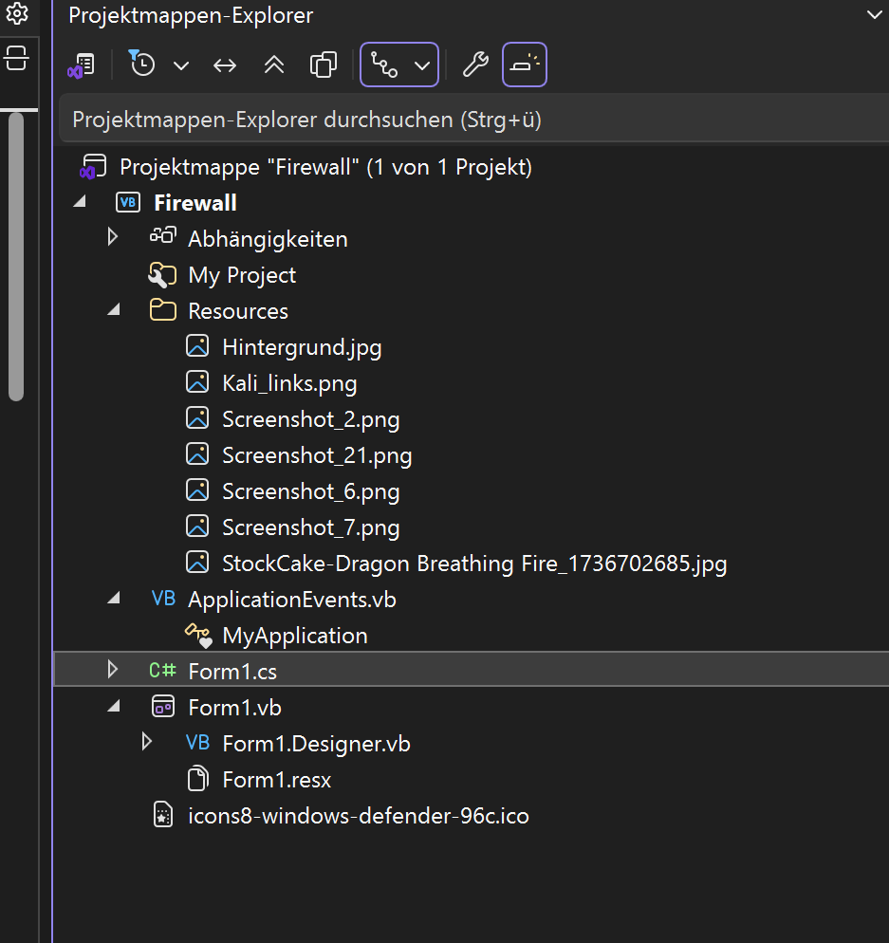Click image icon beside Screenshot_21.png
Viewport: 889px width, 943px height.
point(197,454)
